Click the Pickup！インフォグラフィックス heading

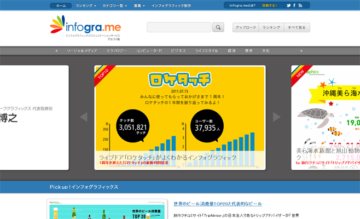(84, 187)
